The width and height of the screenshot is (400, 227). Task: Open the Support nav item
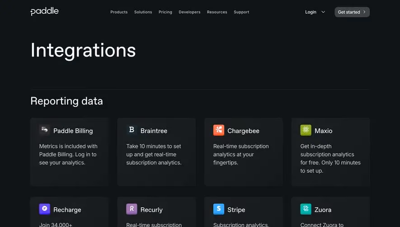click(241, 12)
